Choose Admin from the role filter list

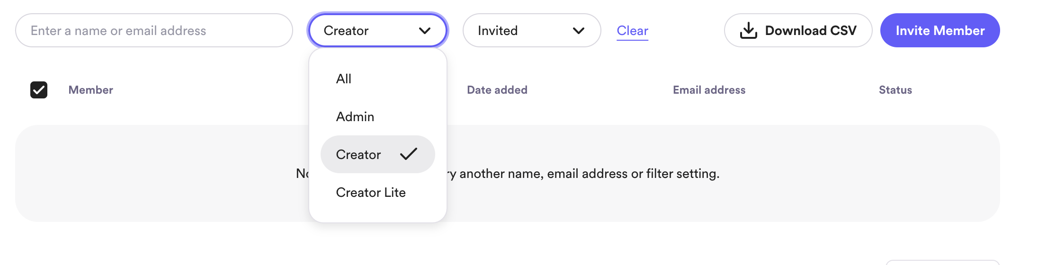pyautogui.click(x=355, y=117)
